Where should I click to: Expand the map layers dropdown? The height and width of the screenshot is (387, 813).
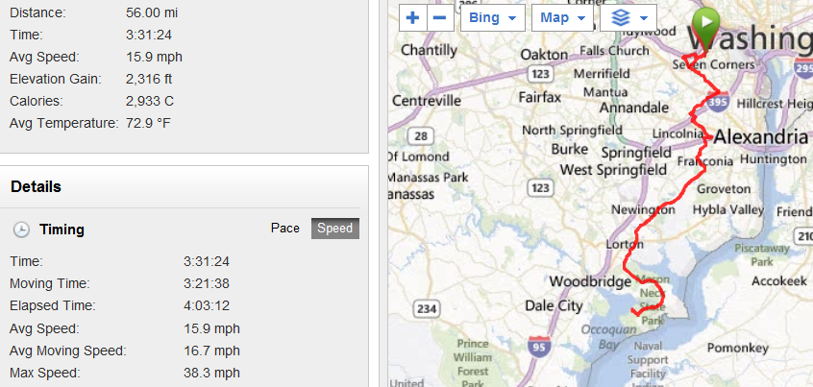(x=628, y=18)
